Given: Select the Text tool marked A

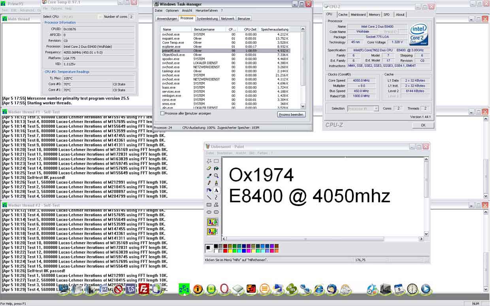Looking at the screenshot, I should 216,190.
